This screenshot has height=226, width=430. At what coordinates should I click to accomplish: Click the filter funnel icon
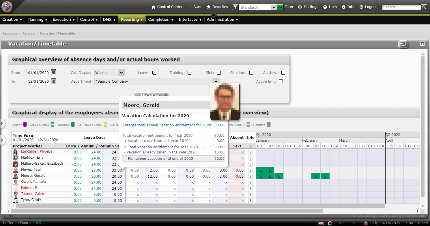pos(235,7)
